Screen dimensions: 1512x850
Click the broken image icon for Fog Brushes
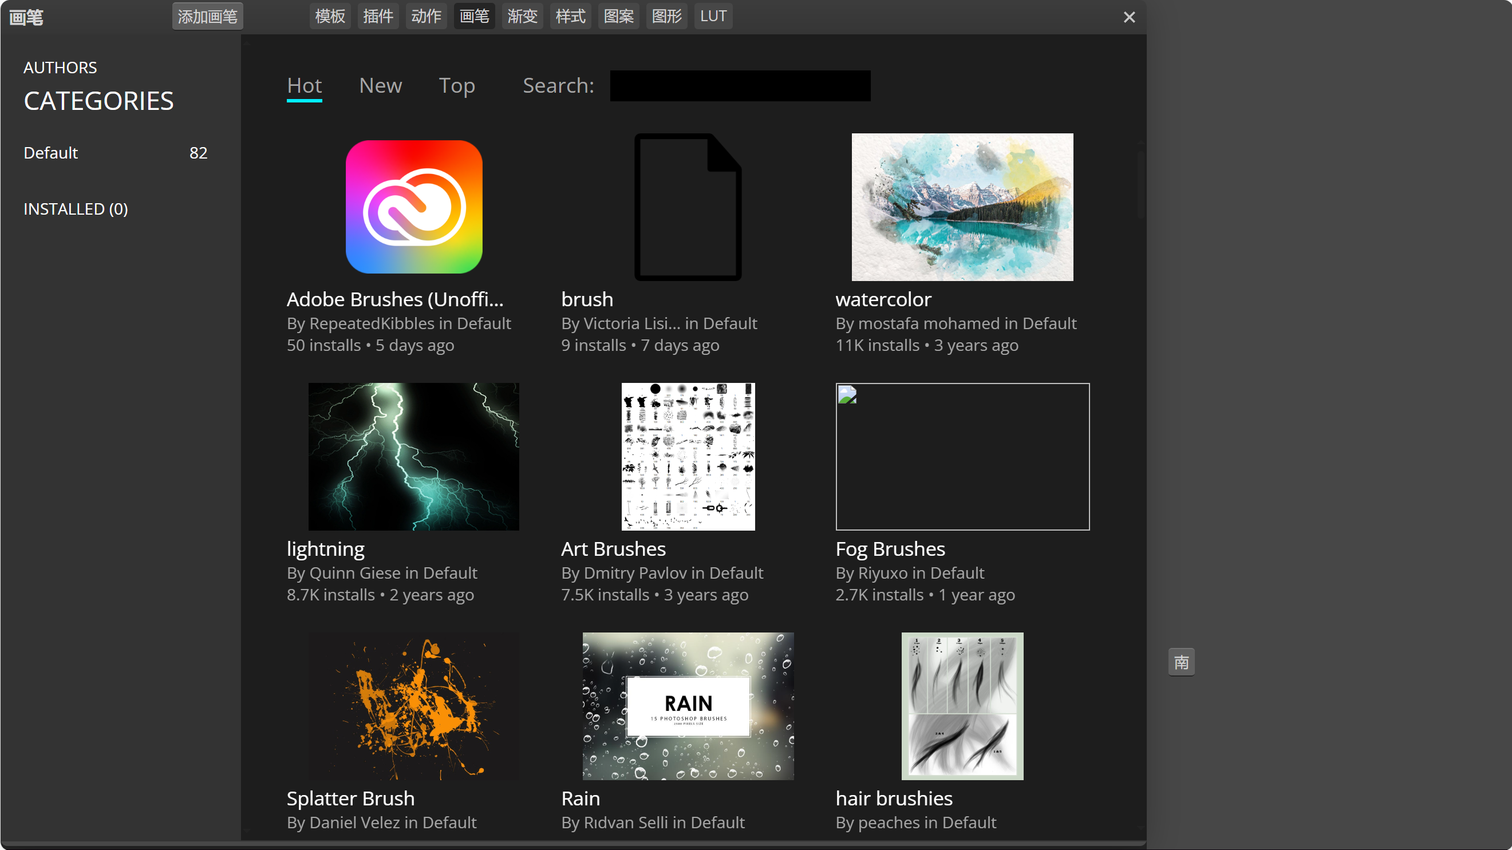[847, 394]
